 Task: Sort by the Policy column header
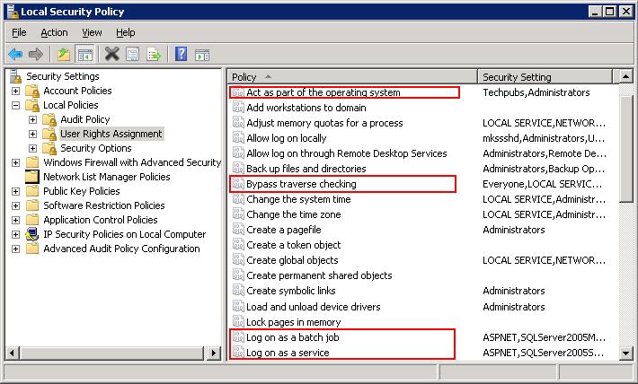pos(352,77)
